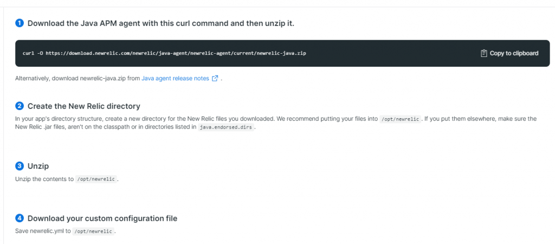Click the java.endorsed.dirs inline code
This screenshot has width=555, height=244.
(x=227, y=127)
